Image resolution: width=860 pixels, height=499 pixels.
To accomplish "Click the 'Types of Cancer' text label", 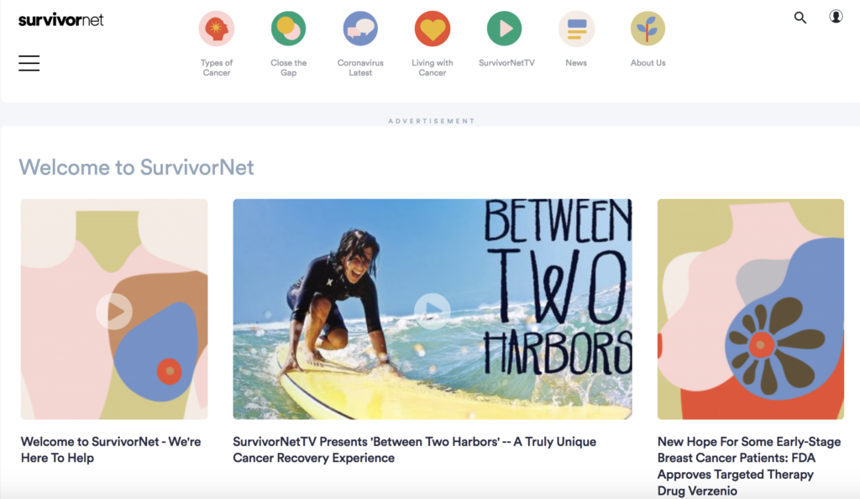I will [x=217, y=67].
